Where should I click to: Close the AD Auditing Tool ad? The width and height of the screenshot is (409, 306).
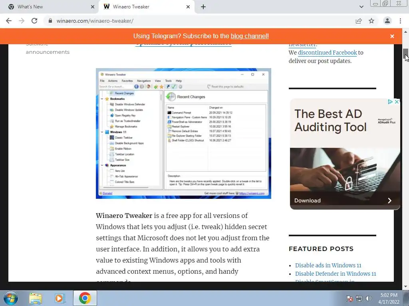coord(397,102)
